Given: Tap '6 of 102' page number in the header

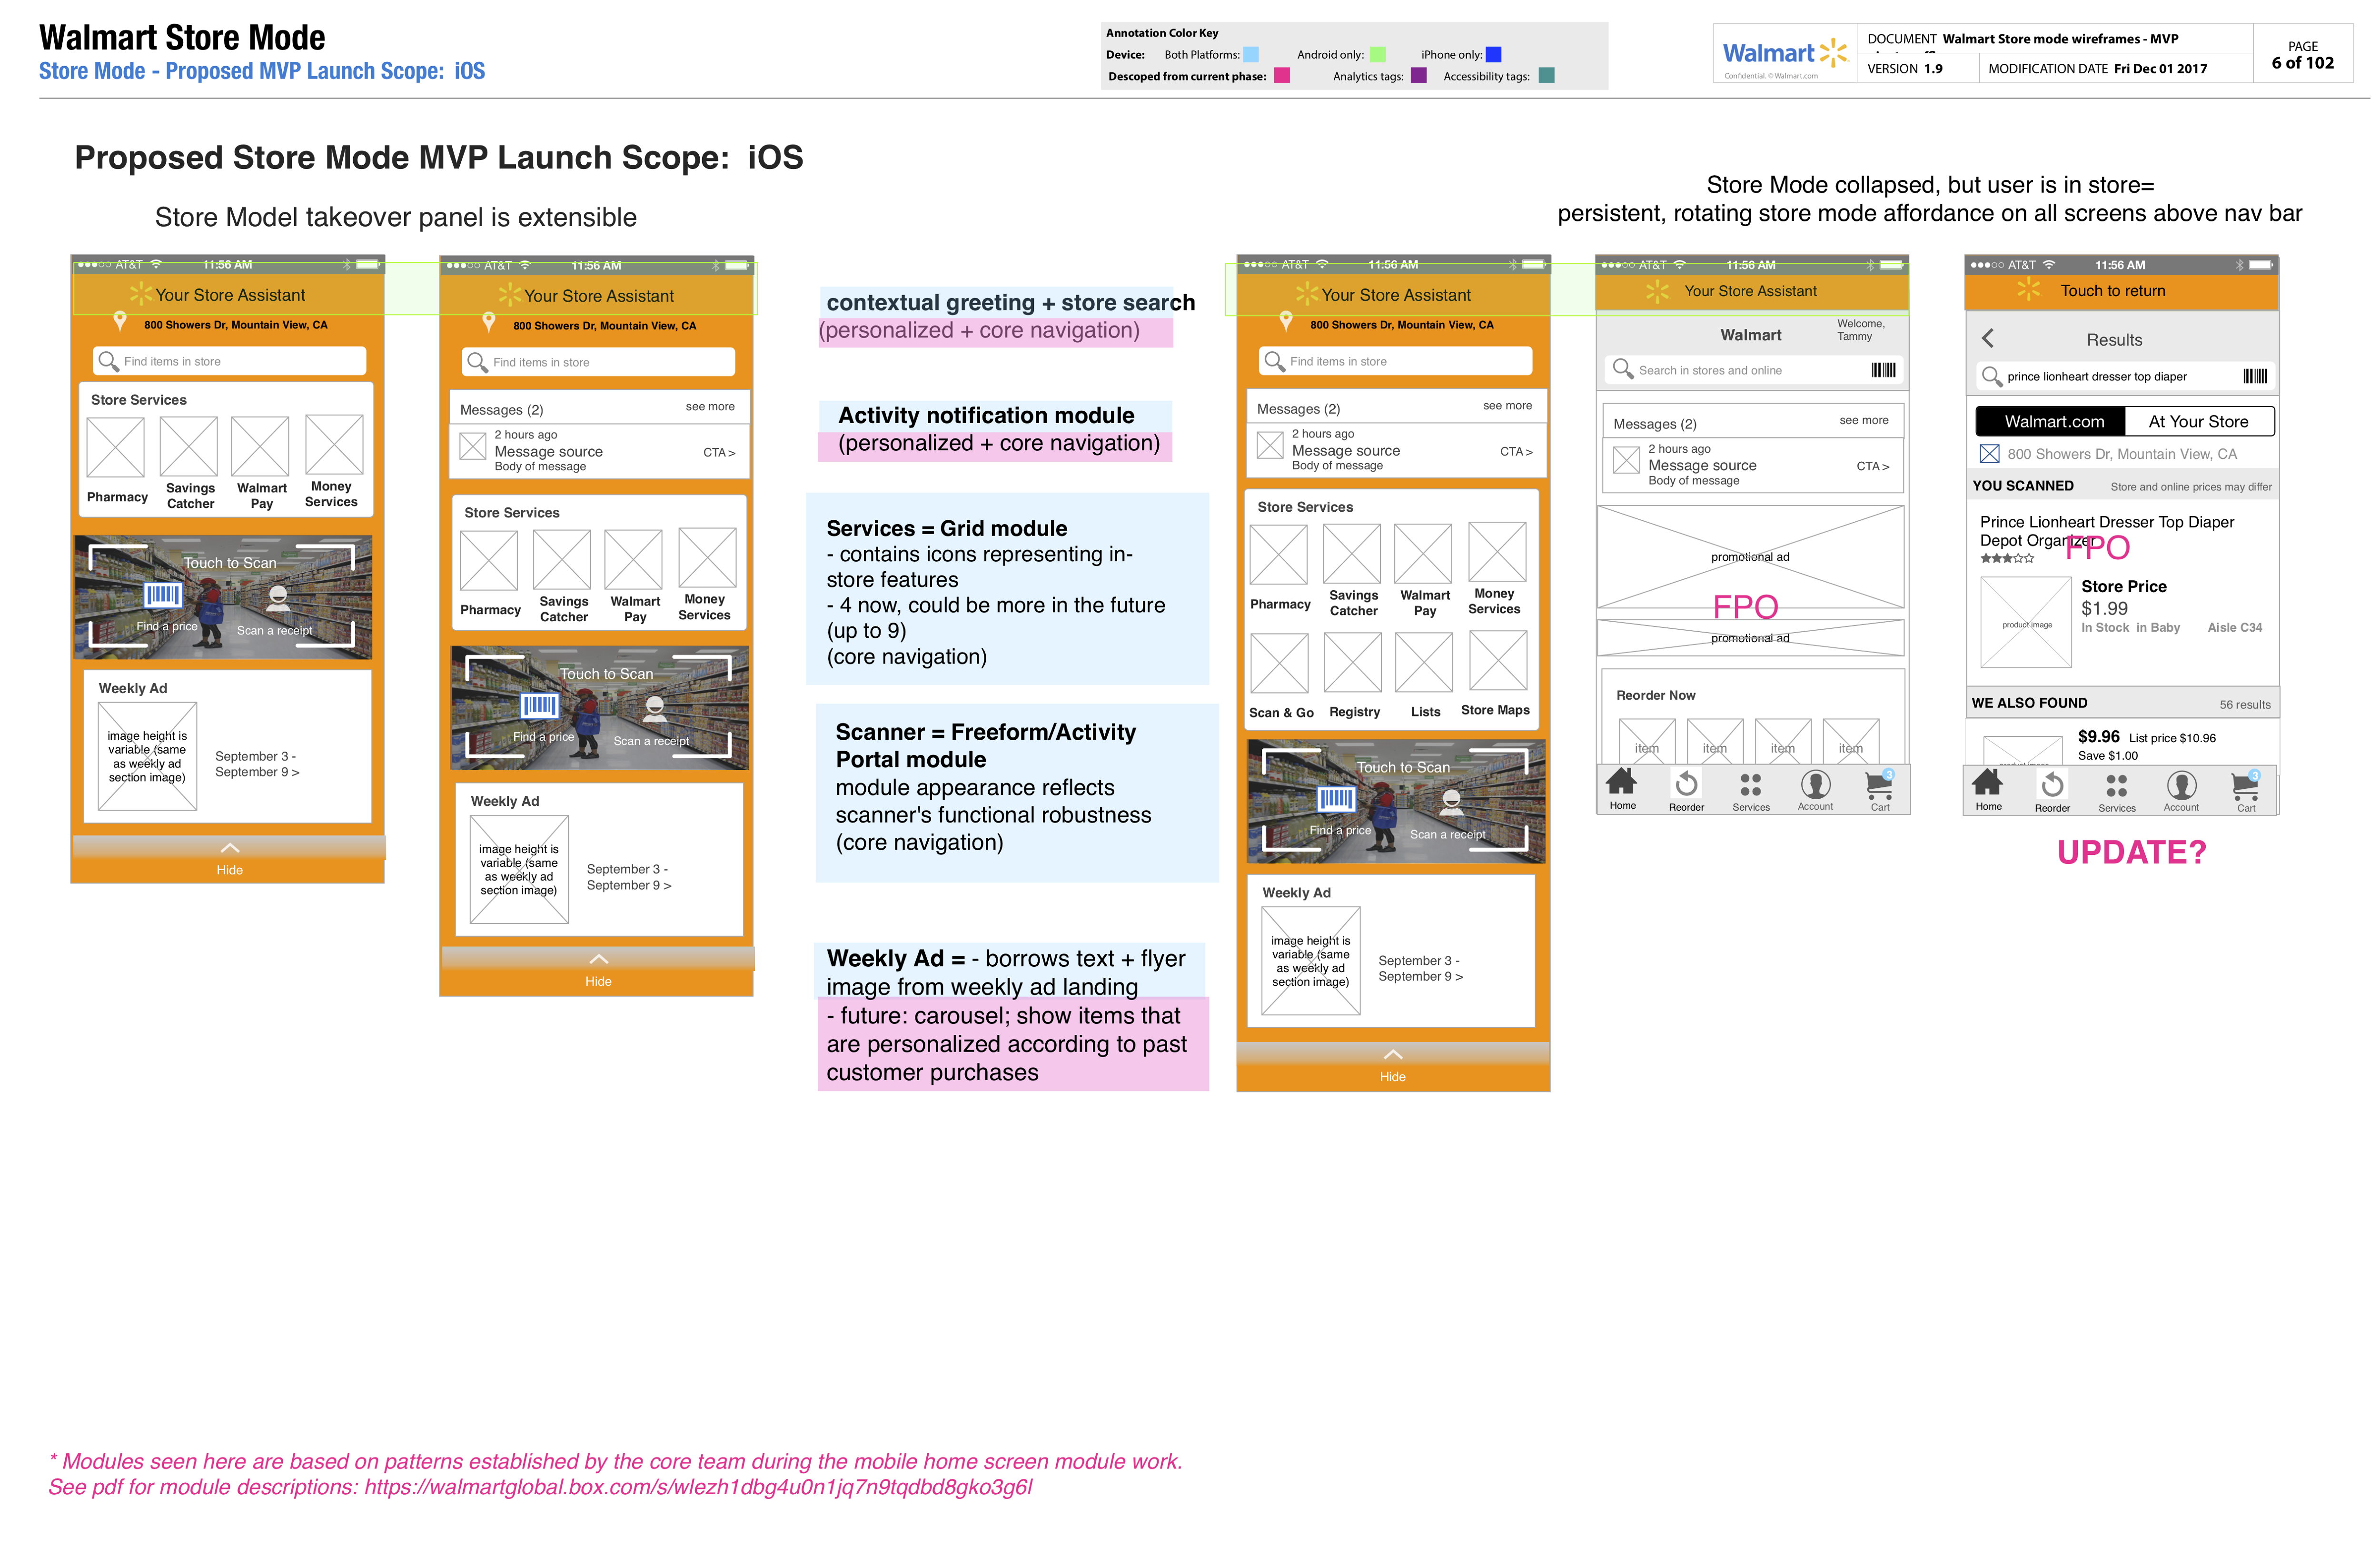Looking at the screenshot, I should [x=2302, y=63].
